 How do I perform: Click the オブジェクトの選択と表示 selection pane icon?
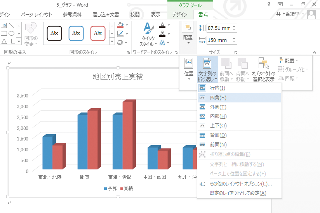pyautogui.click(x=263, y=69)
